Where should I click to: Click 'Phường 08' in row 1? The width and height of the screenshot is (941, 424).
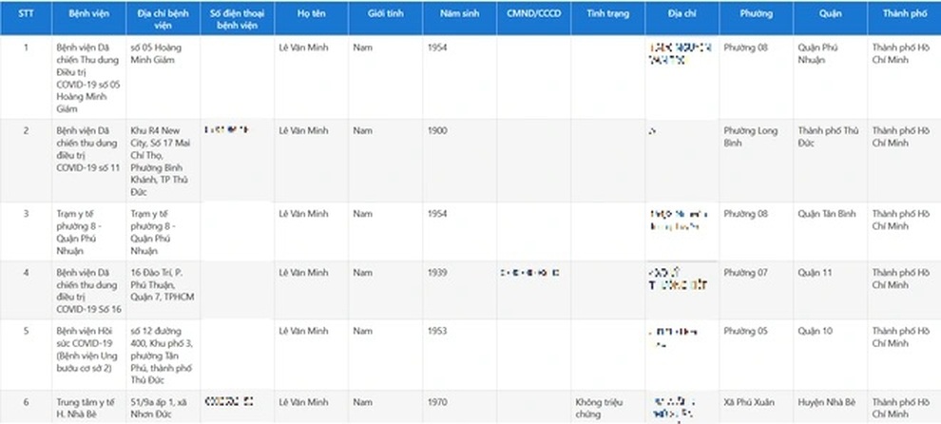pyautogui.click(x=745, y=48)
